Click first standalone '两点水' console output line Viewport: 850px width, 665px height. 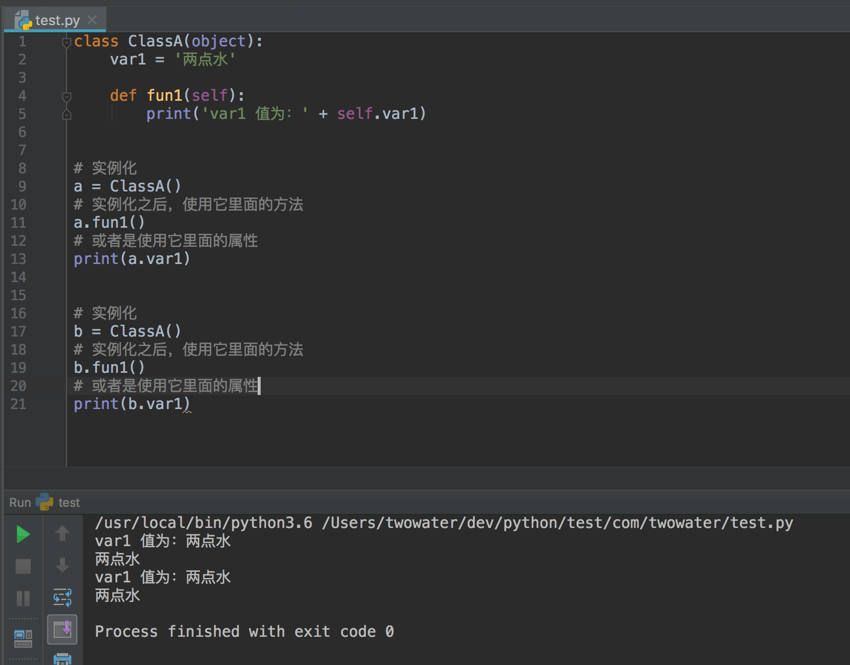pos(117,559)
